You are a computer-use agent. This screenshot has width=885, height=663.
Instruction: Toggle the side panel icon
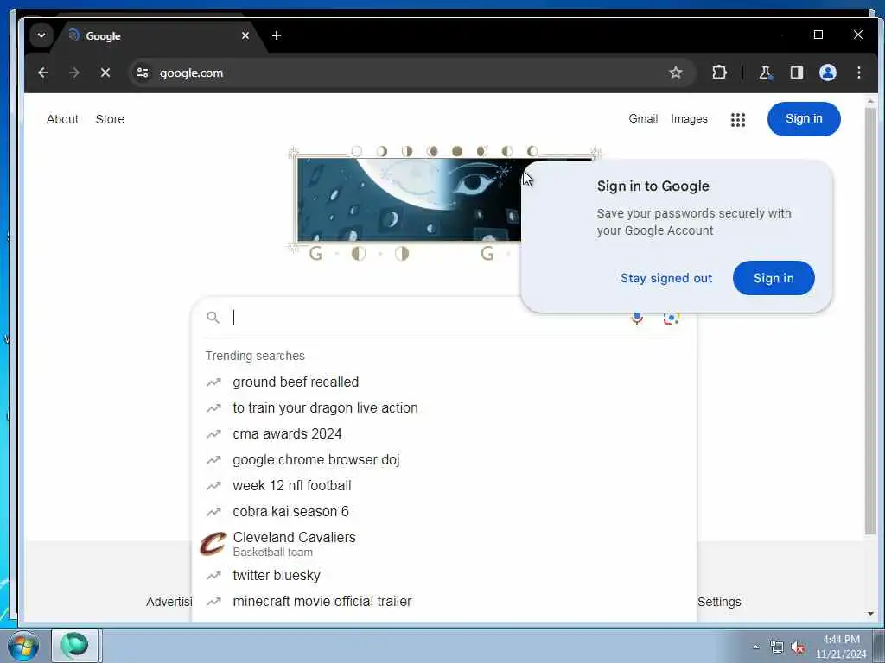tap(796, 73)
